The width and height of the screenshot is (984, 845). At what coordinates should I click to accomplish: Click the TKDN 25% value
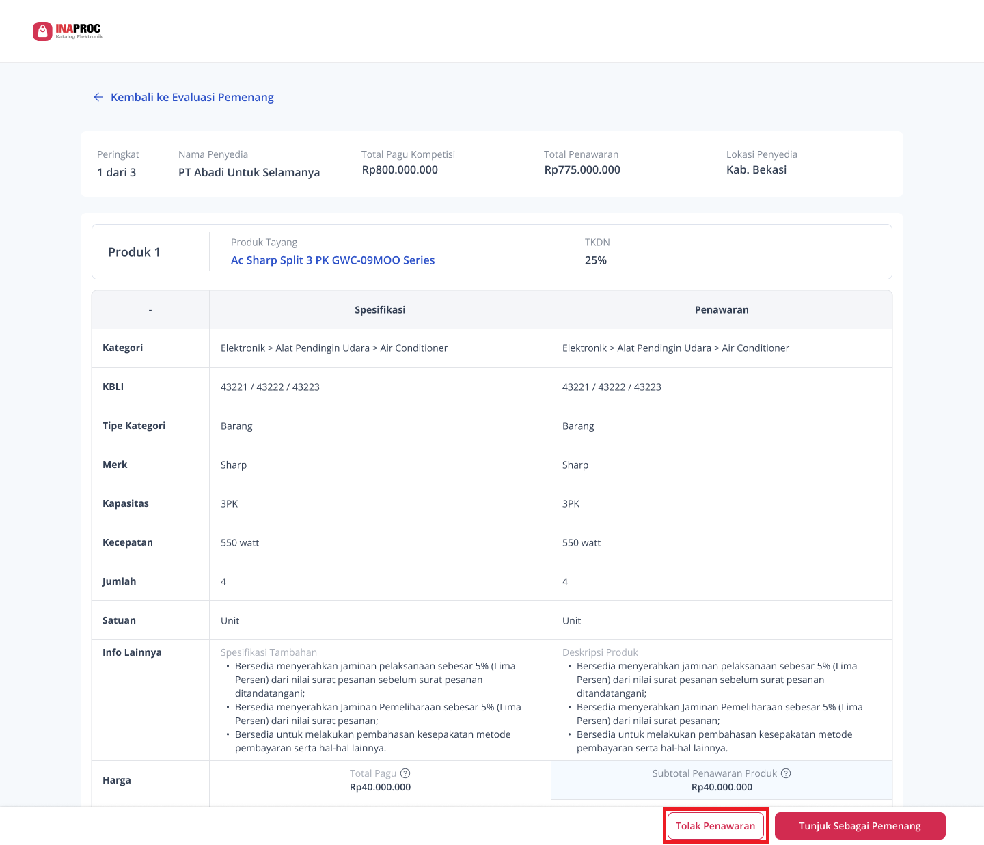coord(596,260)
